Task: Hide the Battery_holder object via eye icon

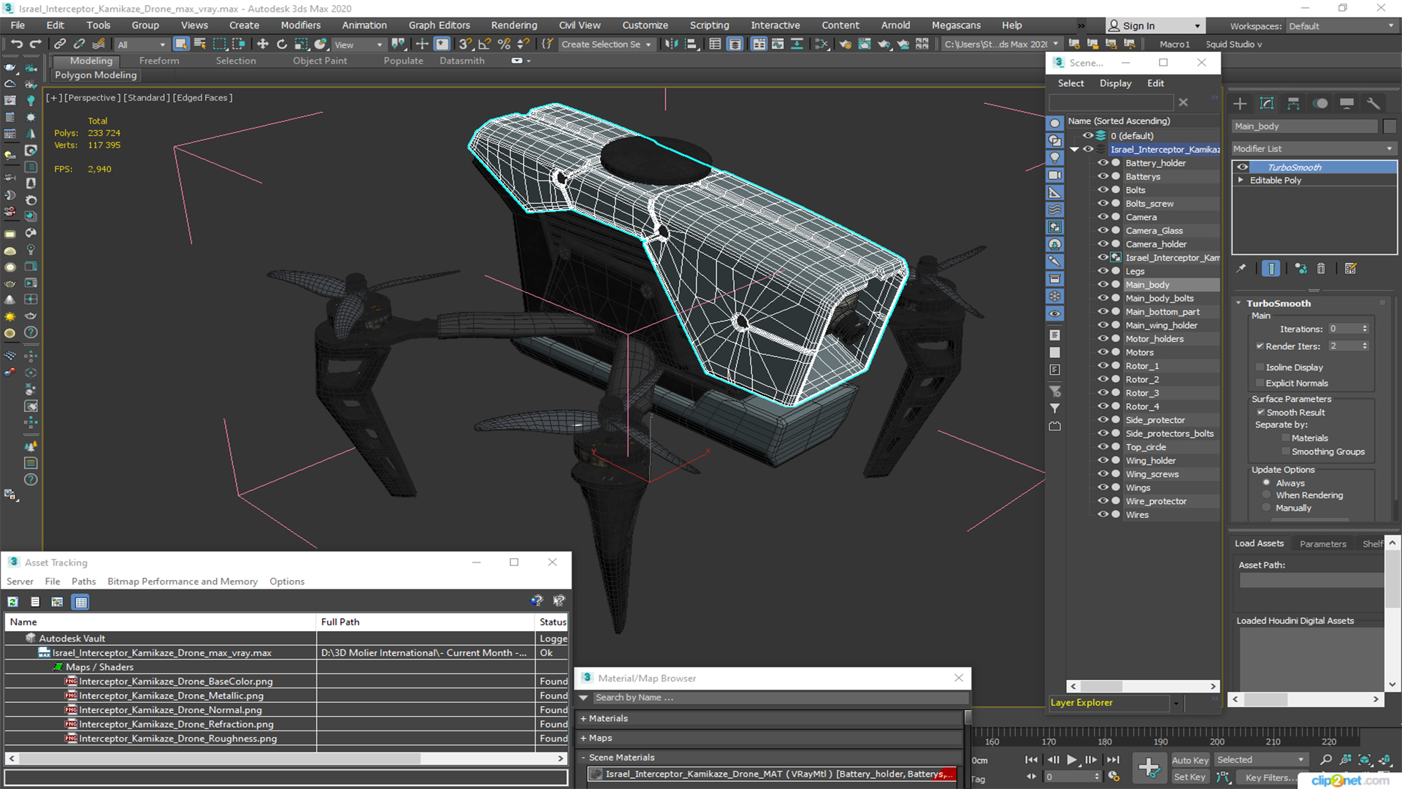Action: (1103, 163)
